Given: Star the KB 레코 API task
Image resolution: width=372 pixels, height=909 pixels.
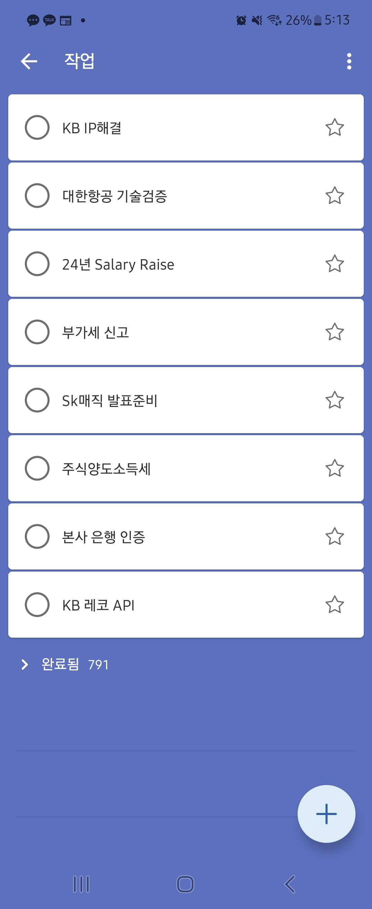Looking at the screenshot, I should coord(334,605).
